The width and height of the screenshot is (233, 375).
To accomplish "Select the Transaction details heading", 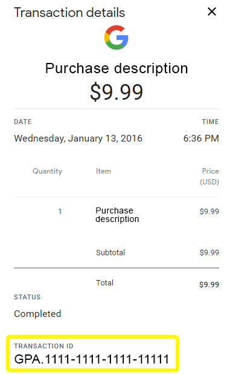I will (x=69, y=13).
